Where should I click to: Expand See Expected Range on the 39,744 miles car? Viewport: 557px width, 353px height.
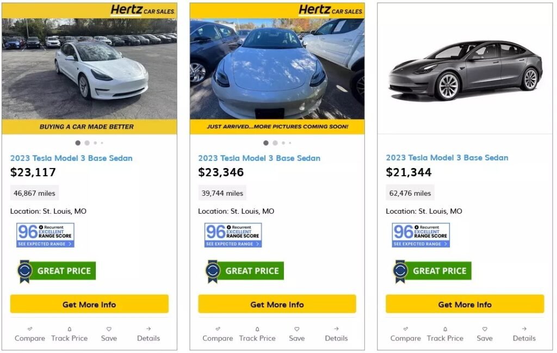[233, 244]
